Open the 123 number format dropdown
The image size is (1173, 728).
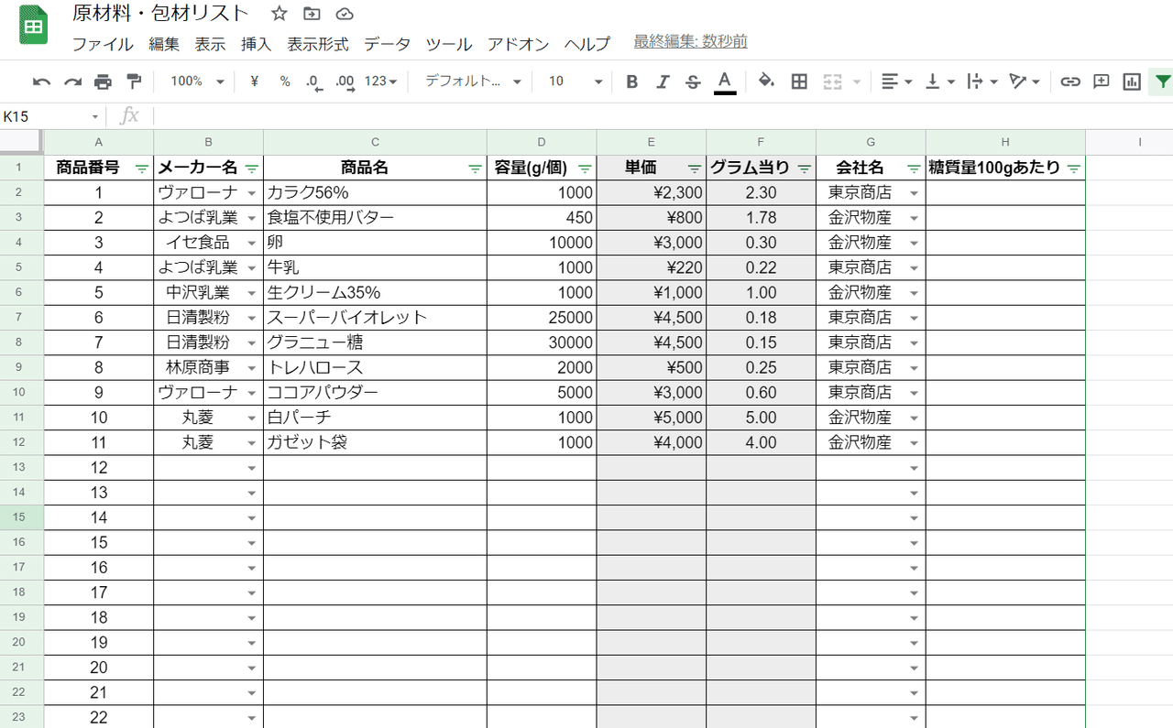[378, 81]
